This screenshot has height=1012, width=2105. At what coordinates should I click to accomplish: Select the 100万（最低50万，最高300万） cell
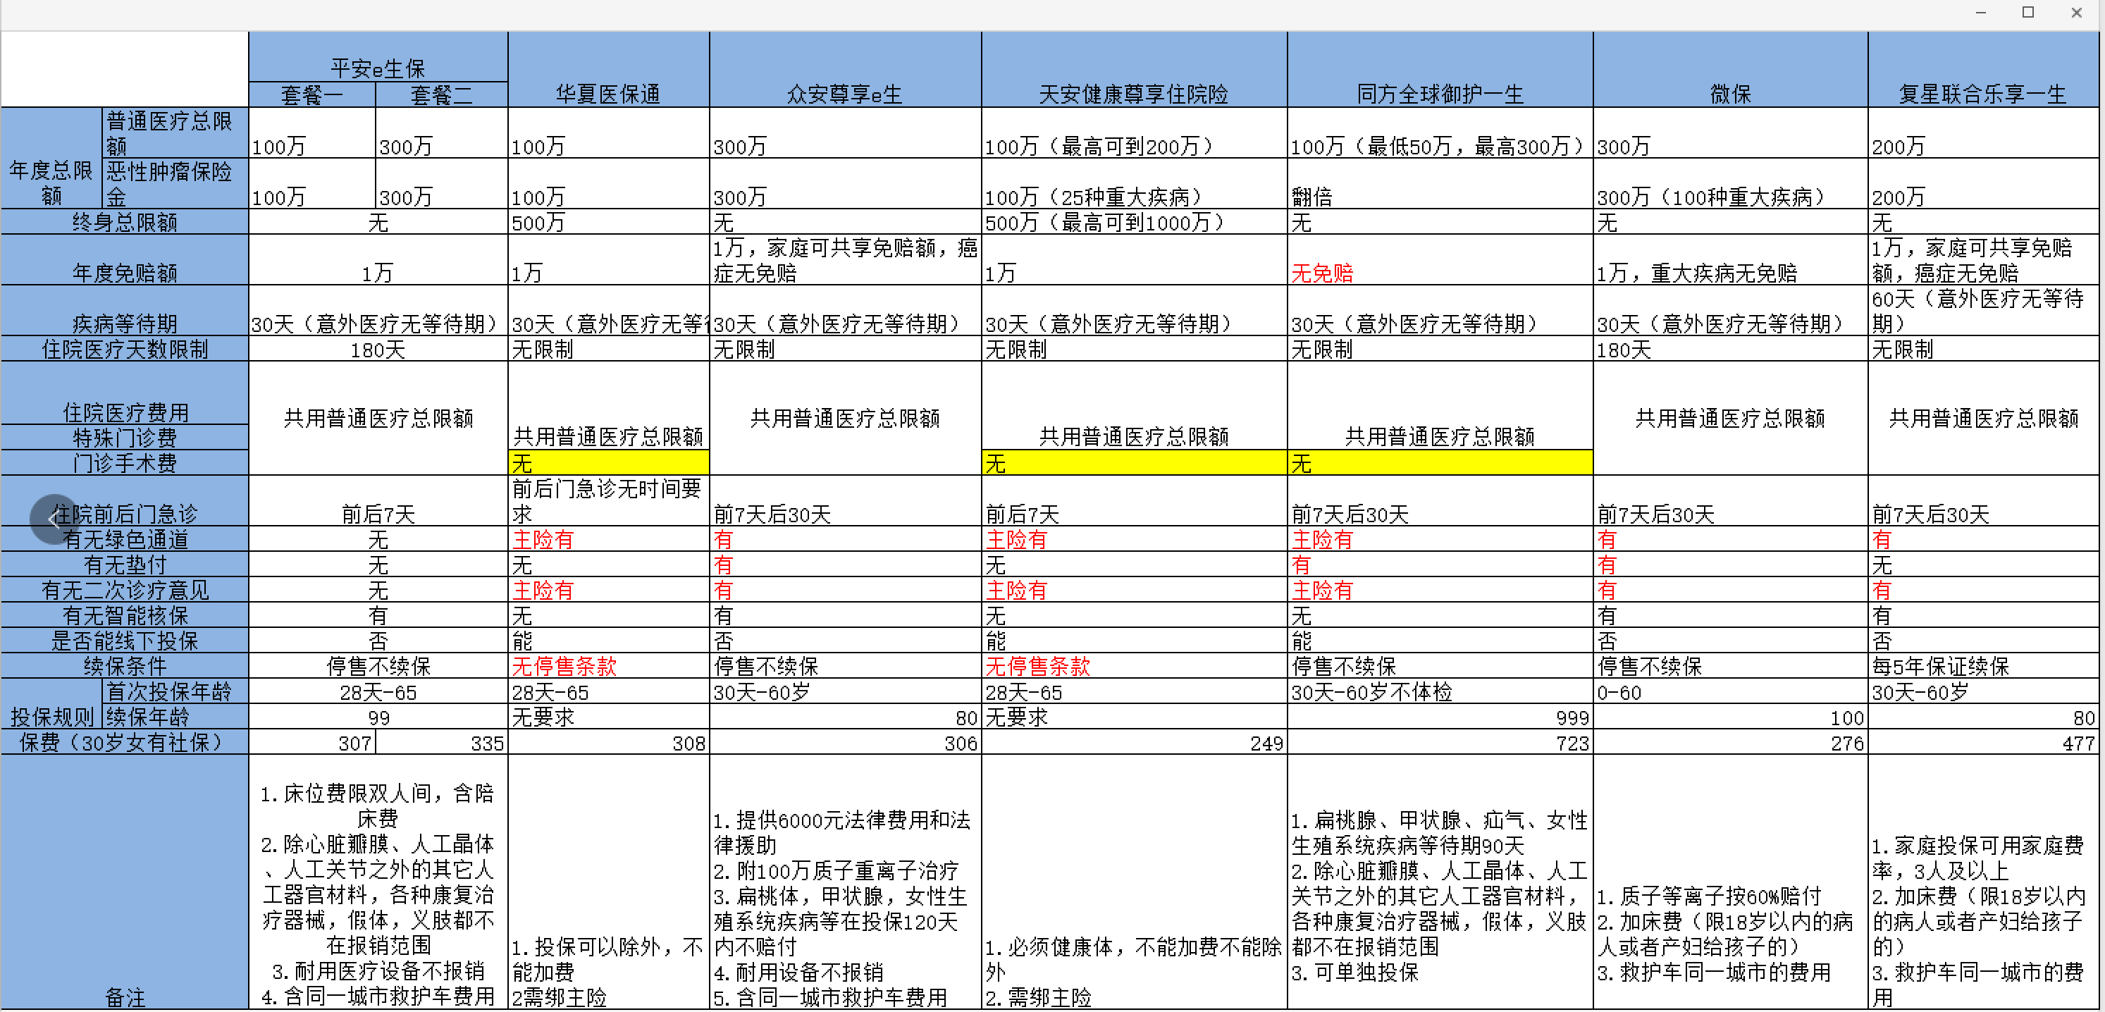point(1440,132)
